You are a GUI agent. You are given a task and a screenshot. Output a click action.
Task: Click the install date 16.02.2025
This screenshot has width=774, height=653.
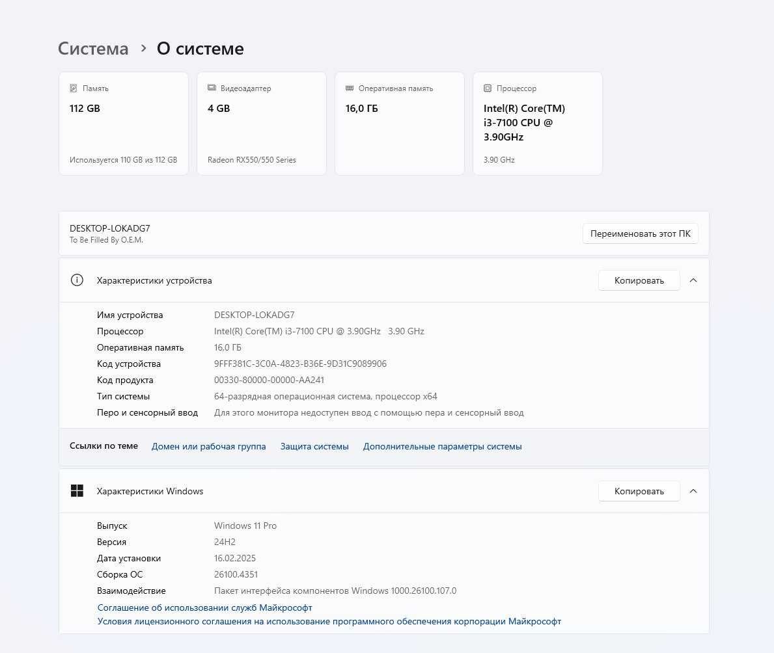[x=235, y=558]
